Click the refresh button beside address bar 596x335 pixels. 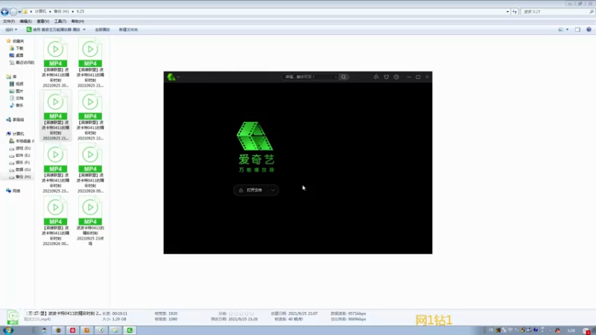(x=515, y=12)
